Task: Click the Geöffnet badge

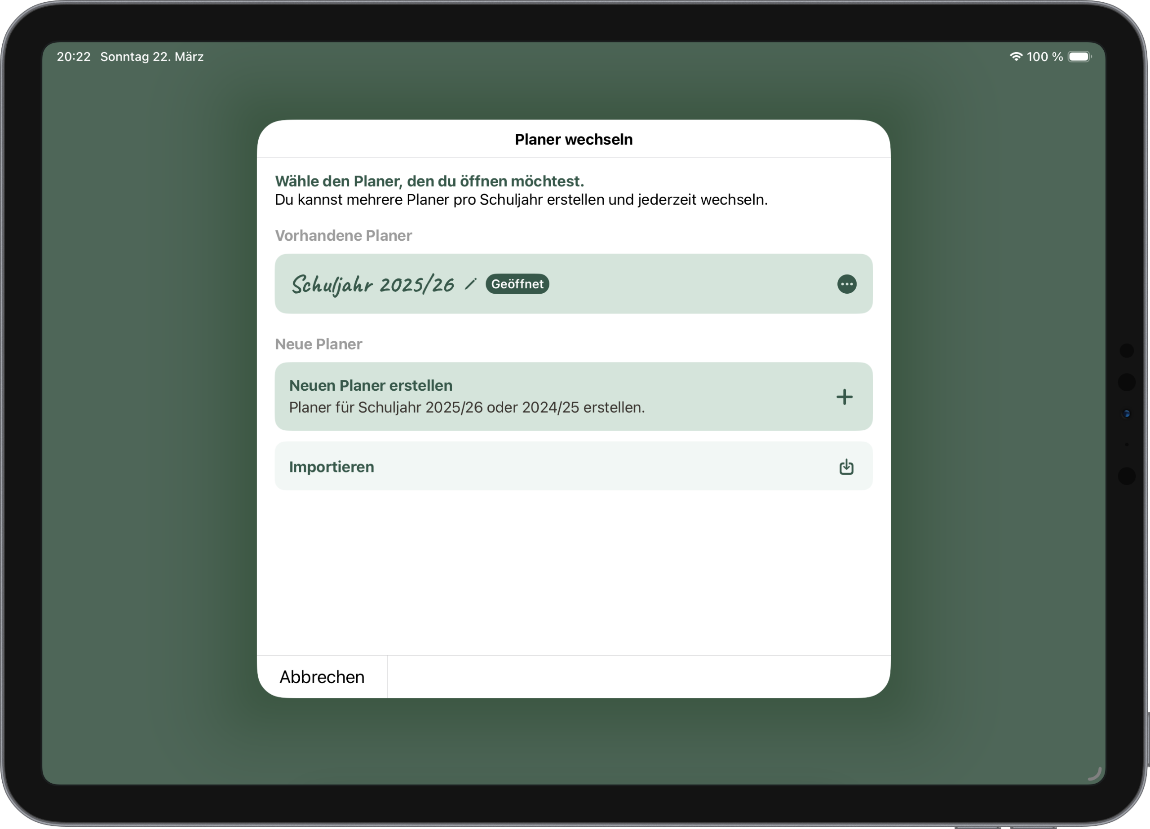Action: [517, 284]
